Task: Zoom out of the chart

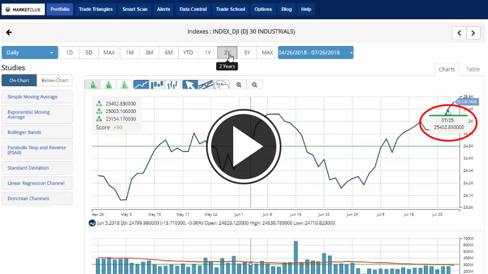Action: [x=255, y=85]
